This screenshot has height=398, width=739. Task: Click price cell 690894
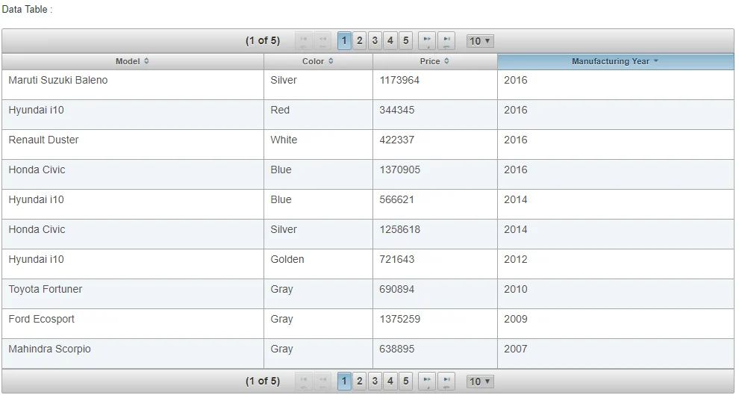(x=435, y=293)
